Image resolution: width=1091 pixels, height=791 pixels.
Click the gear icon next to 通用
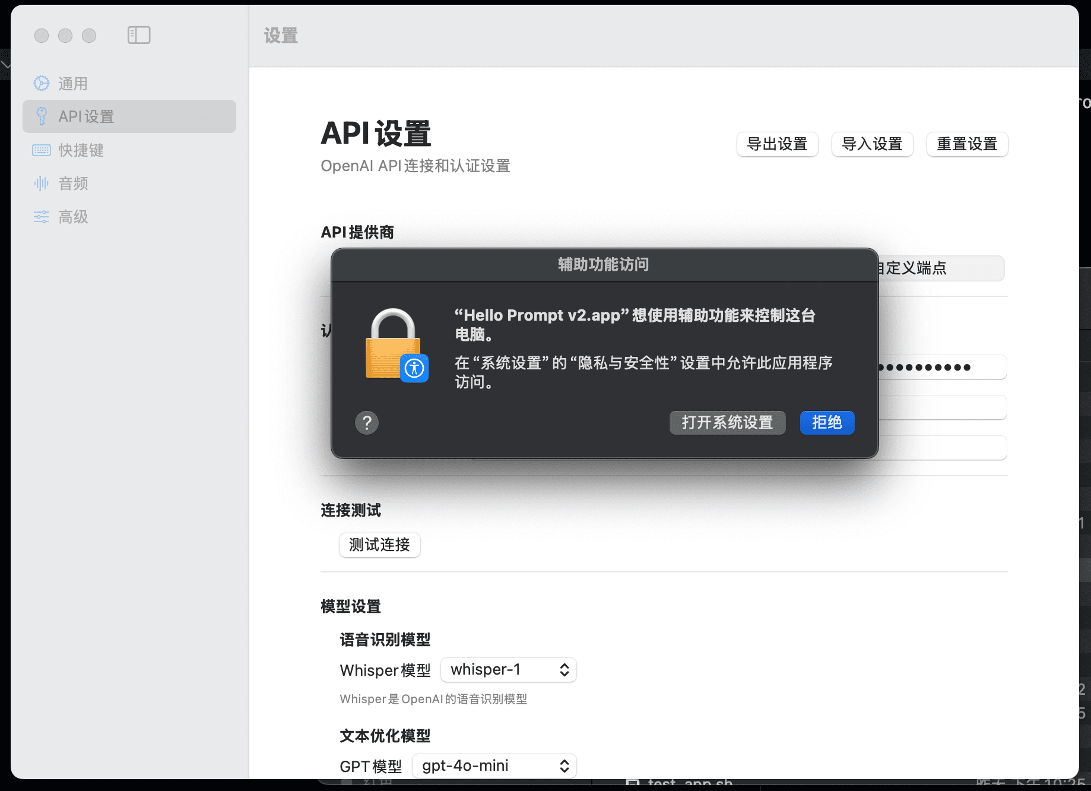pyautogui.click(x=42, y=83)
